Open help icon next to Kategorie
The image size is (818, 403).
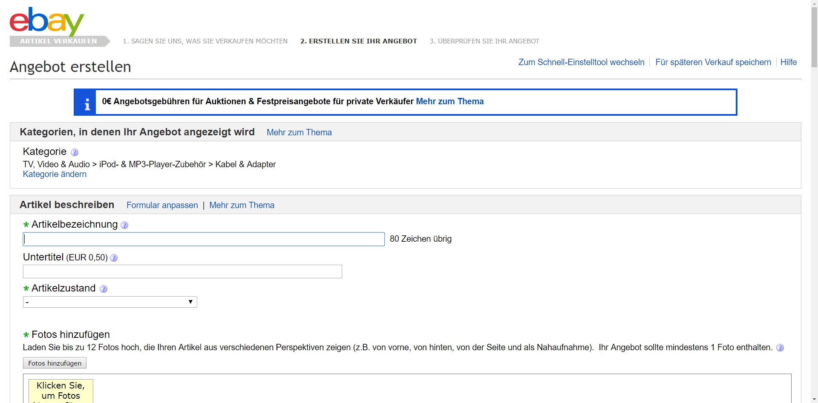[x=75, y=152]
